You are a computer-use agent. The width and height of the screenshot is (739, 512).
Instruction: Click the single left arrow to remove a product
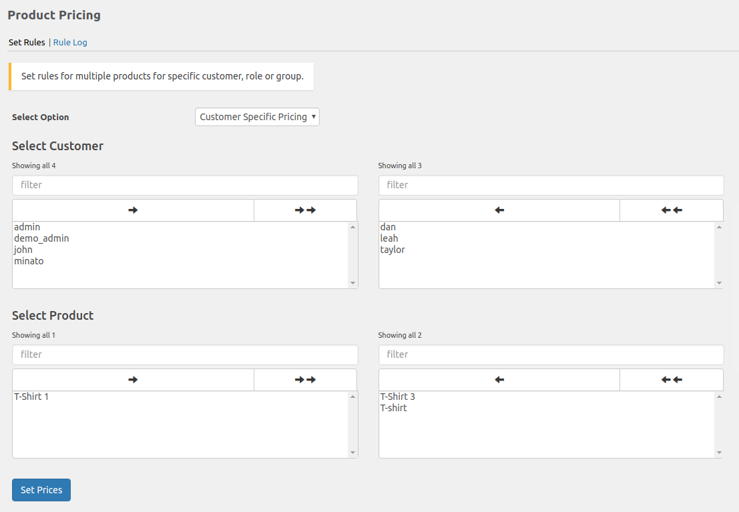coord(499,379)
